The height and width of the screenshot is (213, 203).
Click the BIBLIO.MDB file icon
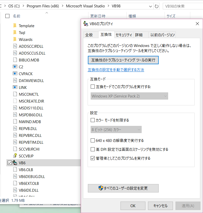click(15, 60)
